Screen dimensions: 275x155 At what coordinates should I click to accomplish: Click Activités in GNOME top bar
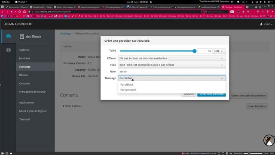pyautogui.click(x=6, y=2)
